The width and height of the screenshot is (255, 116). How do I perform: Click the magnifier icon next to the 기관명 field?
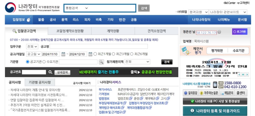[x=101, y=62]
